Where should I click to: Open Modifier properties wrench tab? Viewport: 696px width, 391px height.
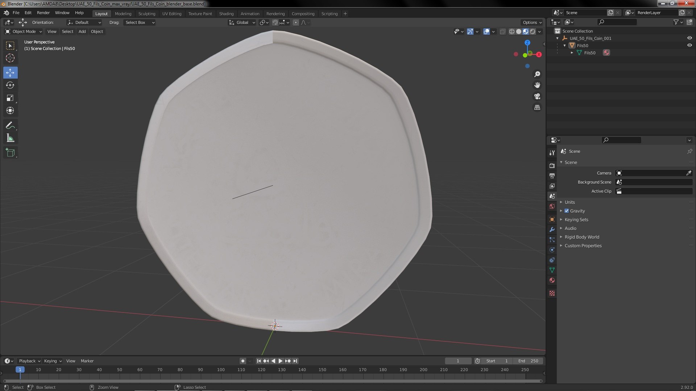tap(552, 230)
